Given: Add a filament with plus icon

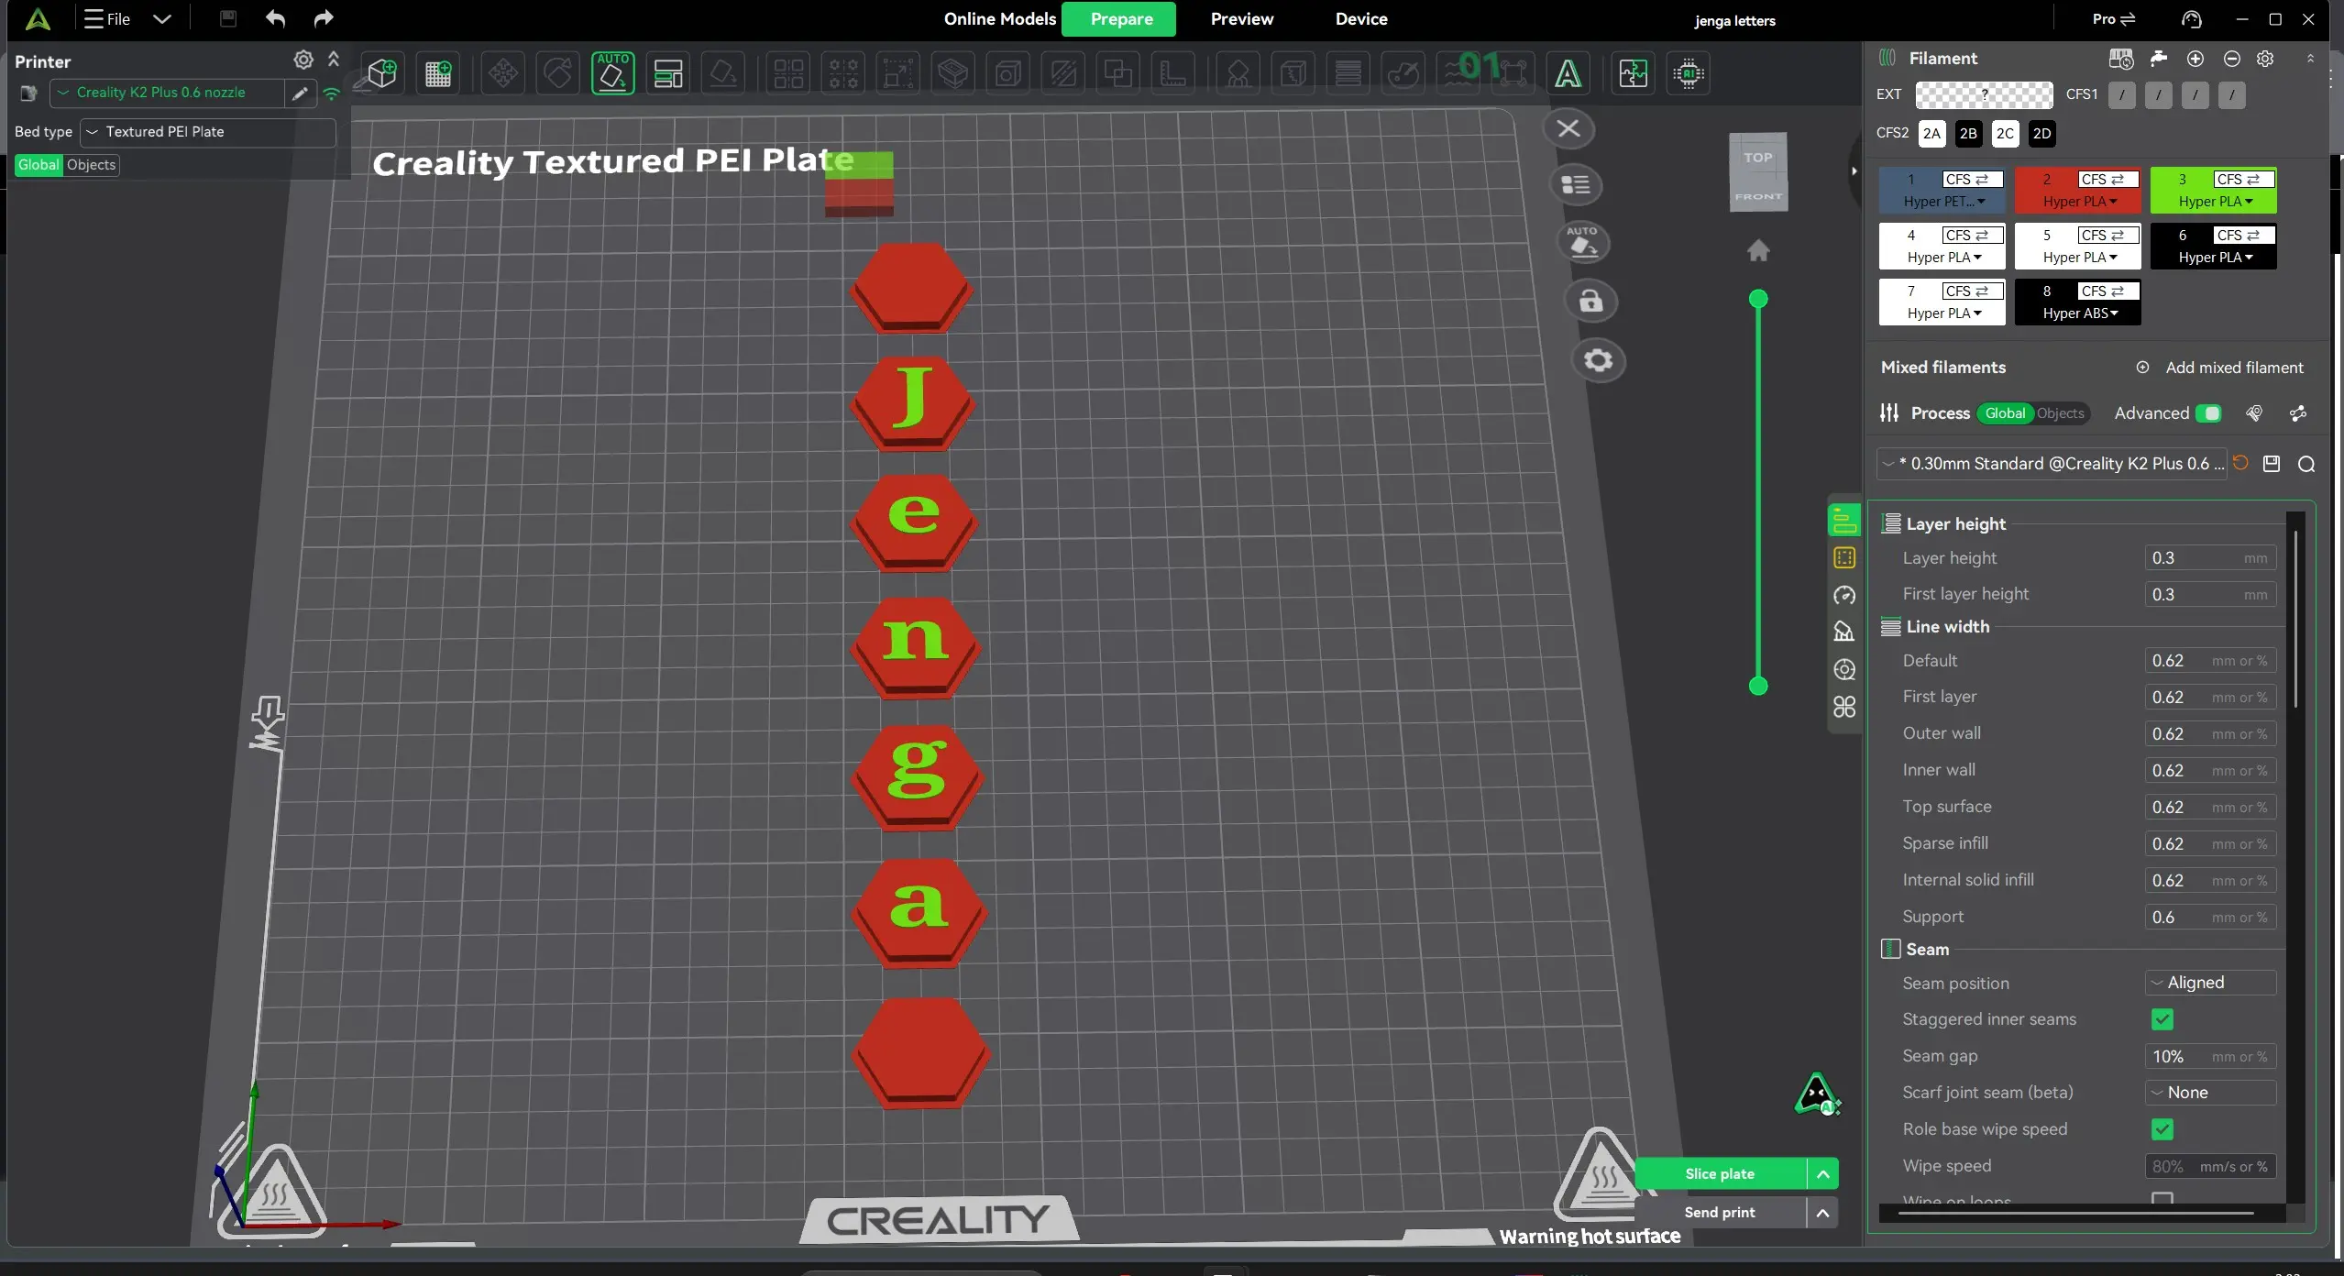Looking at the screenshot, I should coord(2195,59).
